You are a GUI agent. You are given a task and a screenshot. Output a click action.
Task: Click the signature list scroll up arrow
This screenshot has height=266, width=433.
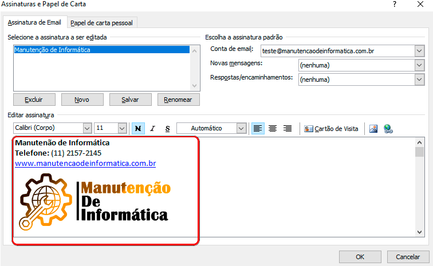(194, 51)
